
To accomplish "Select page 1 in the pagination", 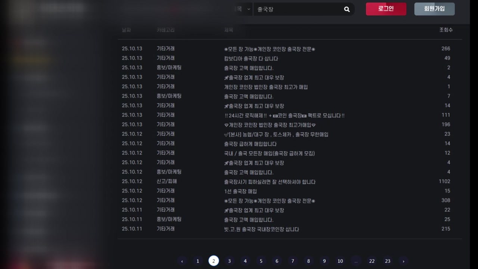I will pyautogui.click(x=198, y=261).
